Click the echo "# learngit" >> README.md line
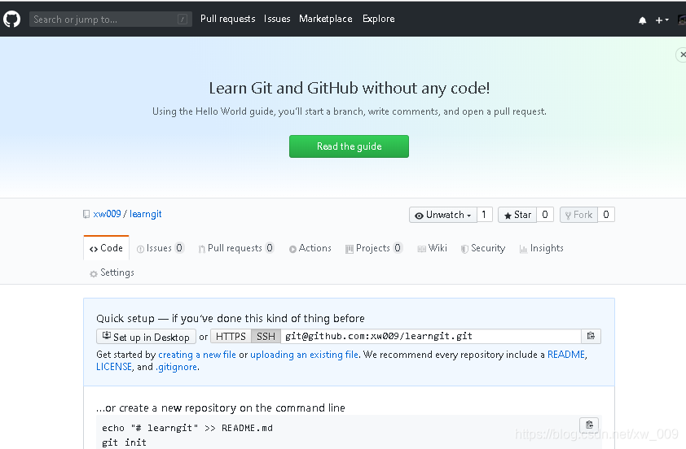686x449 pixels. click(x=187, y=428)
